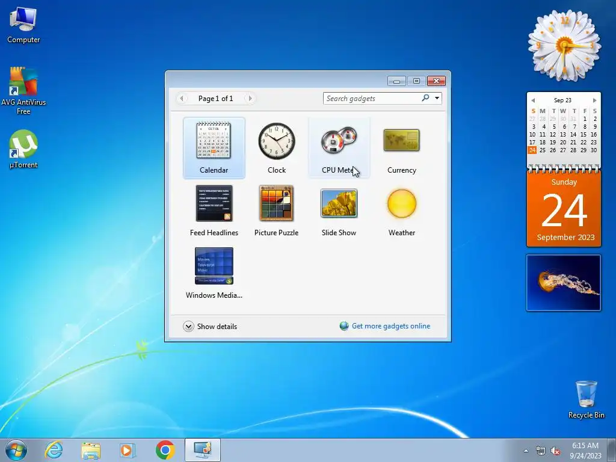Click the orange Sunday 24 date panel

click(564, 209)
